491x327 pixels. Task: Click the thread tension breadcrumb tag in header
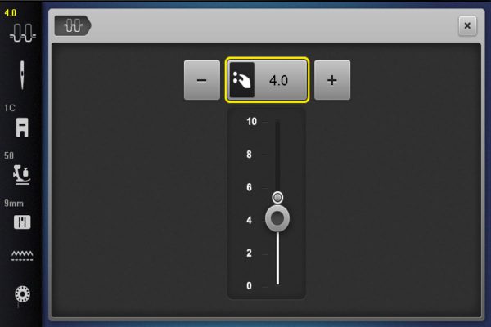(73, 25)
